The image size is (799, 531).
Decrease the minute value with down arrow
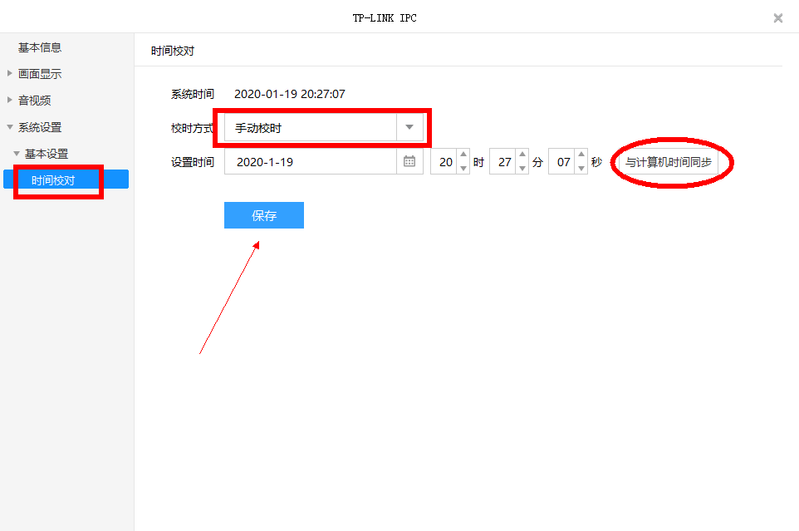click(x=522, y=169)
